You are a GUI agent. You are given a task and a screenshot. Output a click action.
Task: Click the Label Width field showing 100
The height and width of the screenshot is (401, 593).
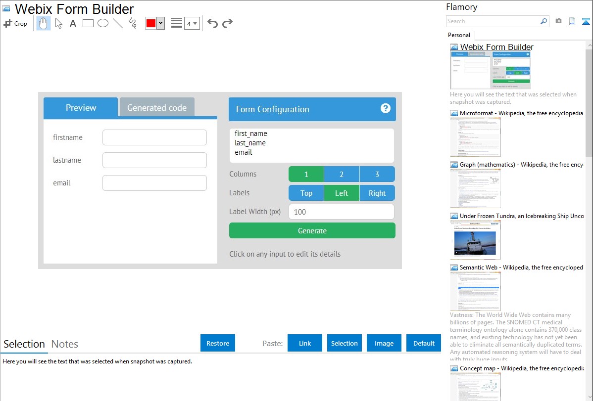[342, 212]
